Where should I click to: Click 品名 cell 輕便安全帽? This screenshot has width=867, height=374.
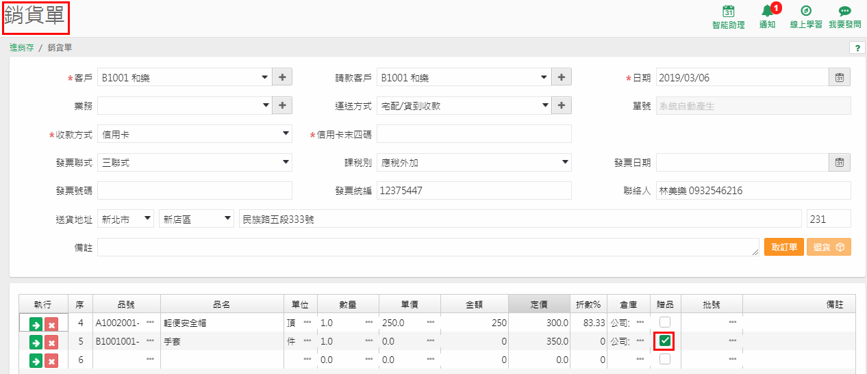pos(222,322)
